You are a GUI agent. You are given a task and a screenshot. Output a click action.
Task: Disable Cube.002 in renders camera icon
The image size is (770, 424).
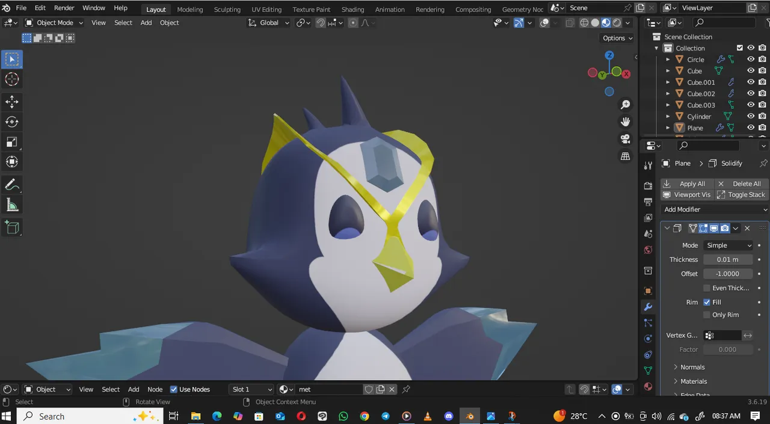762,94
